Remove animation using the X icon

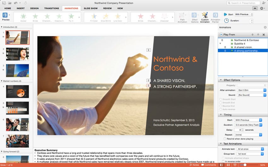tap(264, 35)
